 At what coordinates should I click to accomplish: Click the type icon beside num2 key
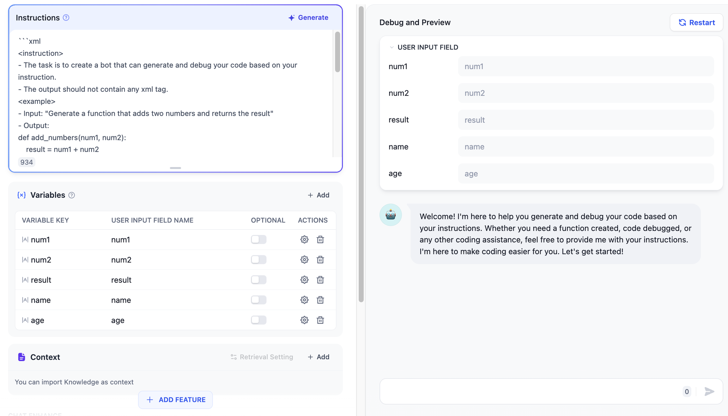[25, 260]
